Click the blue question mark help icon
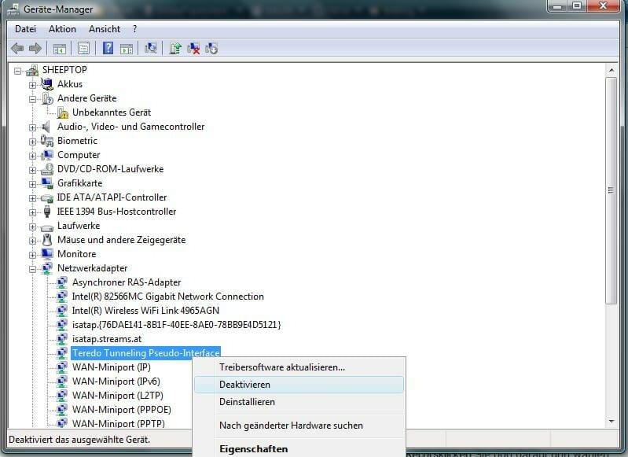Viewport: 628px width, 457px height. point(108,49)
